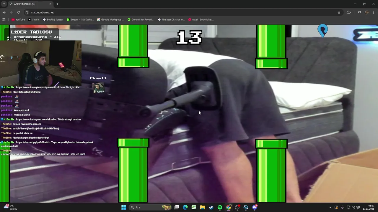Click the taskbar Ara search box
The width and height of the screenshot is (378, 212).
(151, 207)
